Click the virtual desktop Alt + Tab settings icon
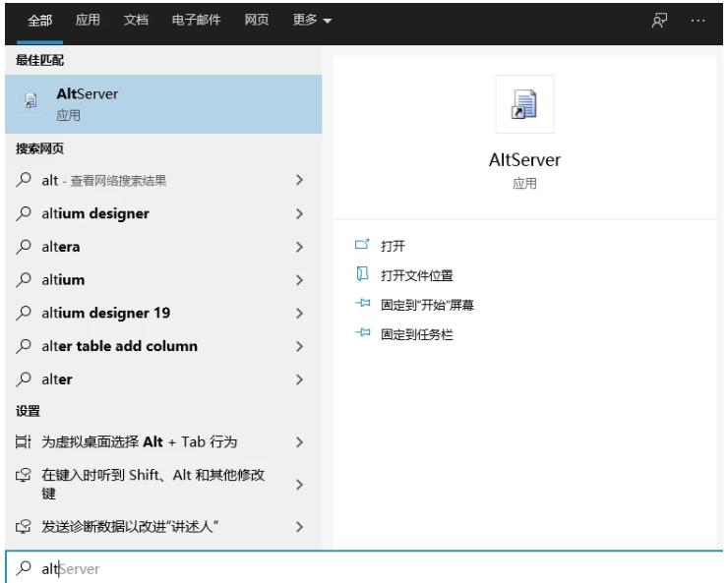 (x=24, y=442)
